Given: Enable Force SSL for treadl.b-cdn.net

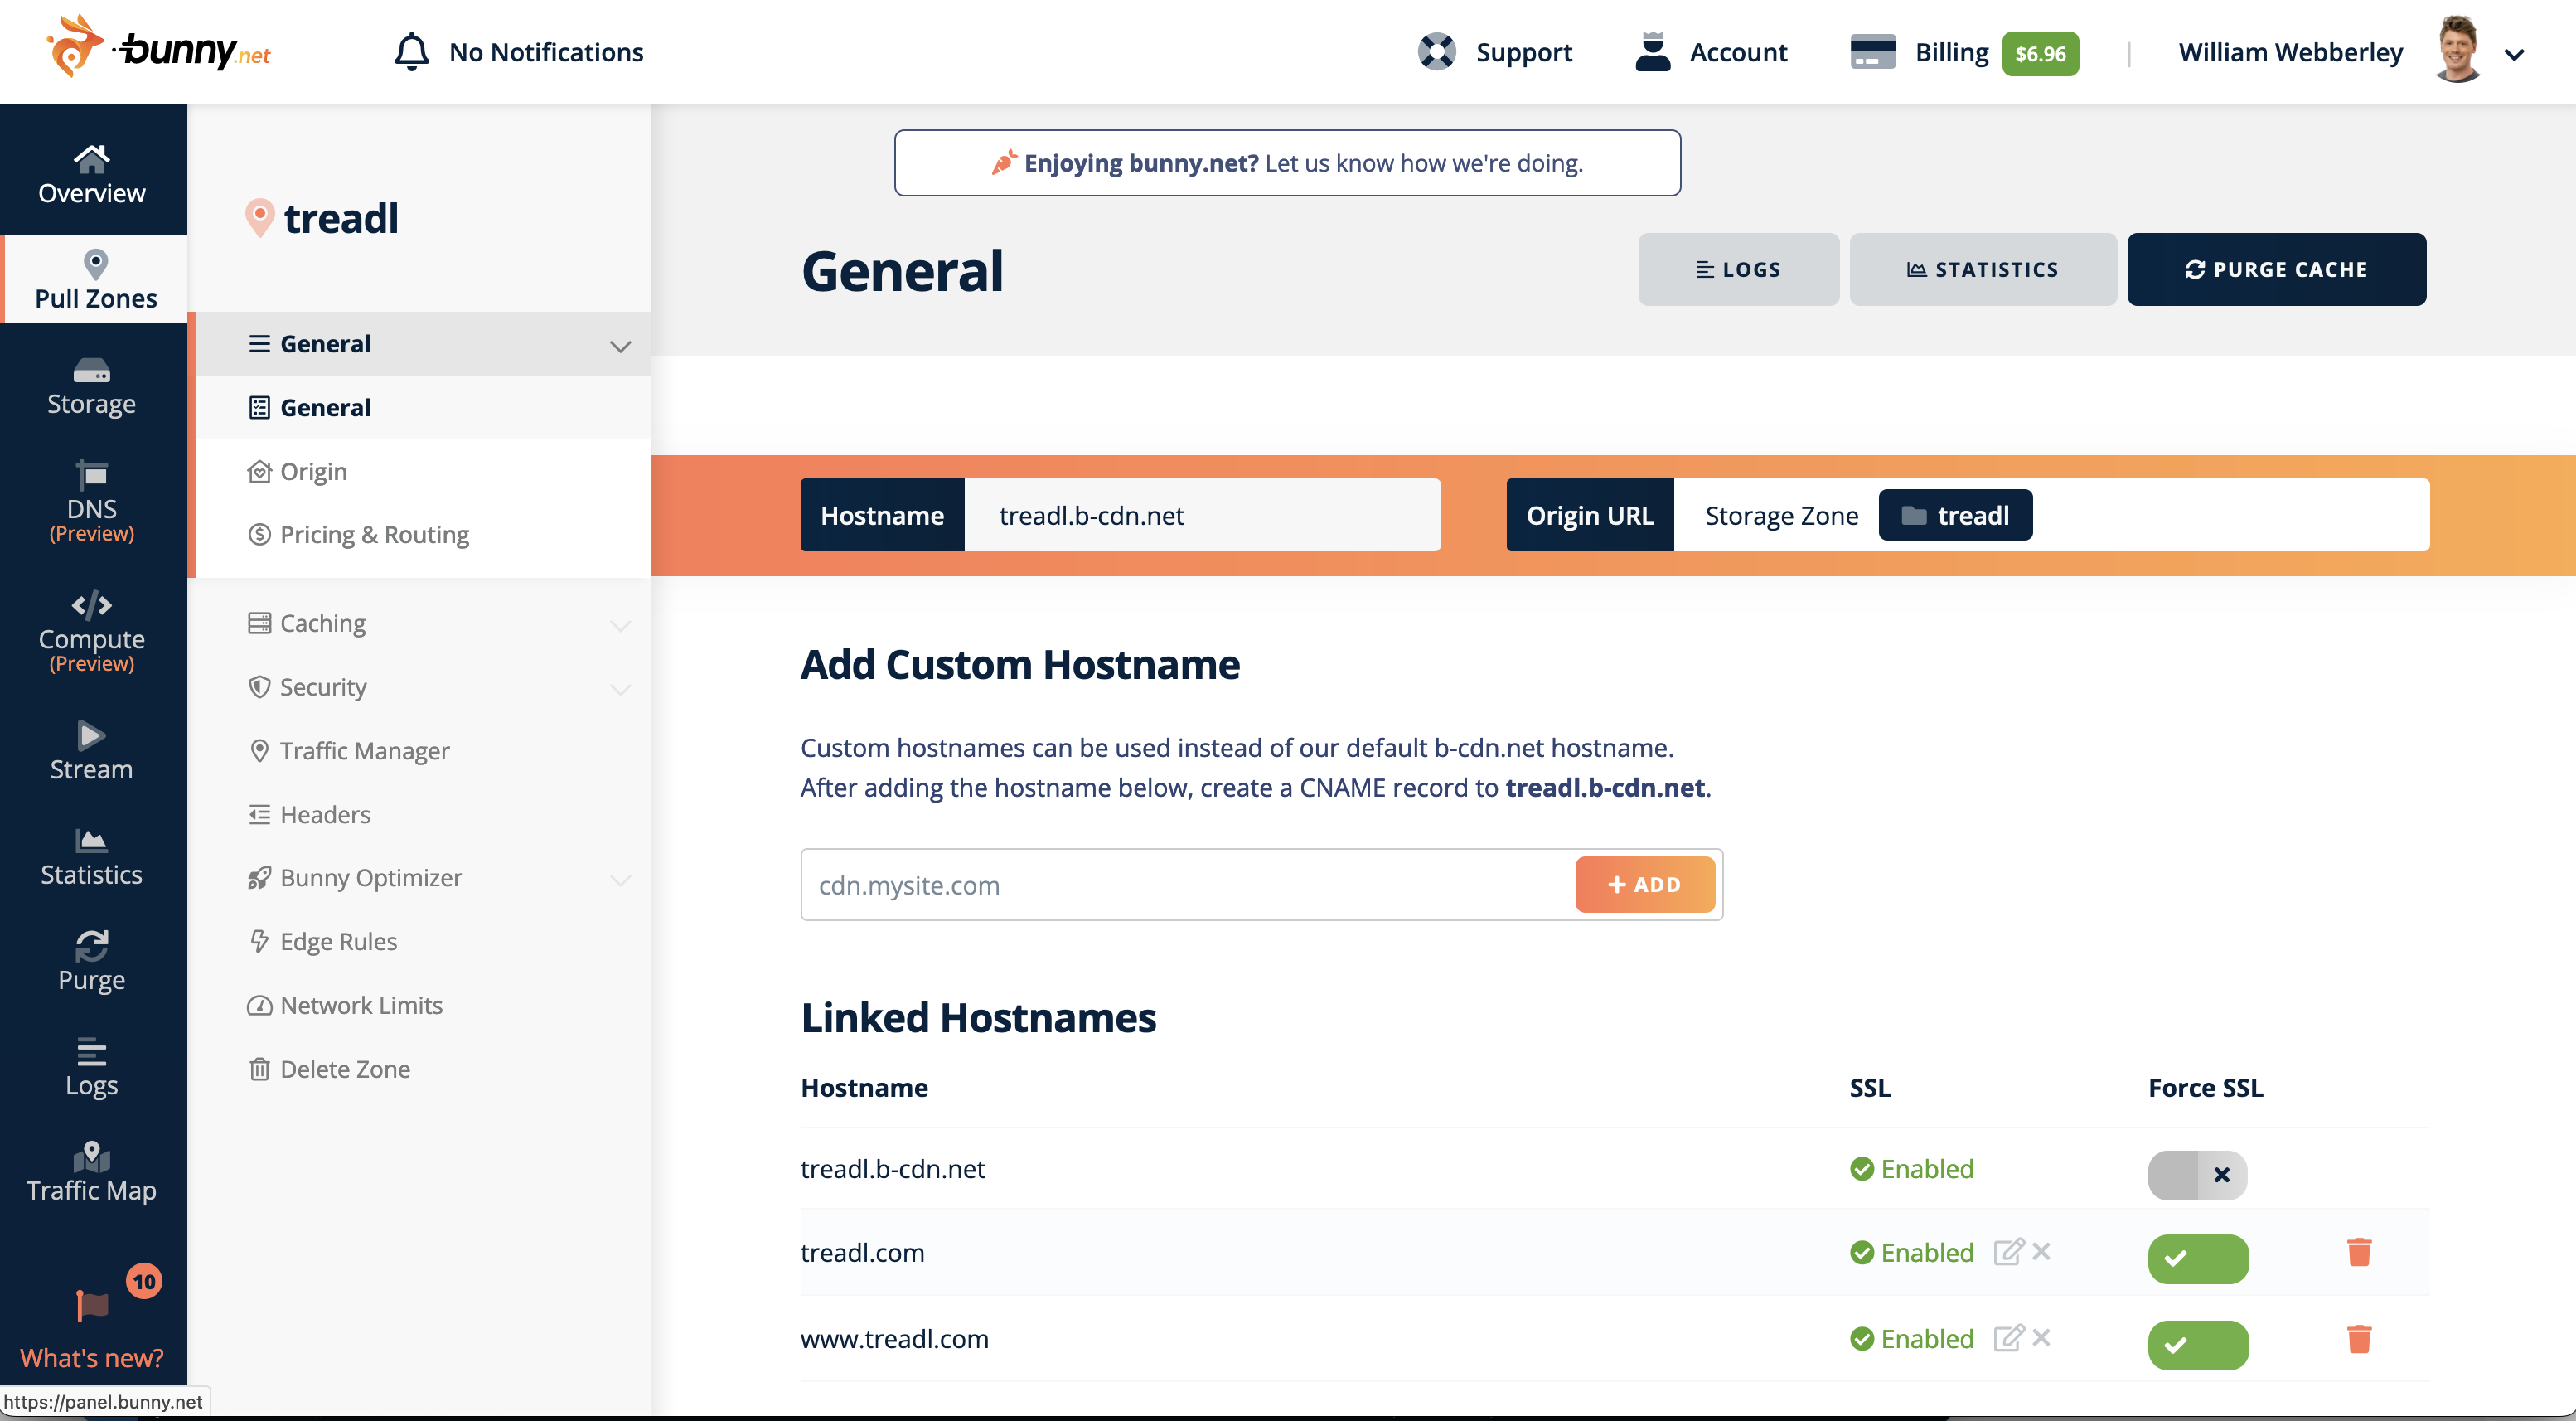Looking at the screenshot, I should tap(2197, 1176).
